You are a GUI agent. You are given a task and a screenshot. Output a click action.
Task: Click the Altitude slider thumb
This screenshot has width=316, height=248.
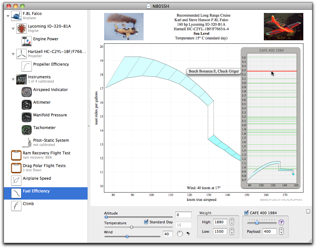106,217
